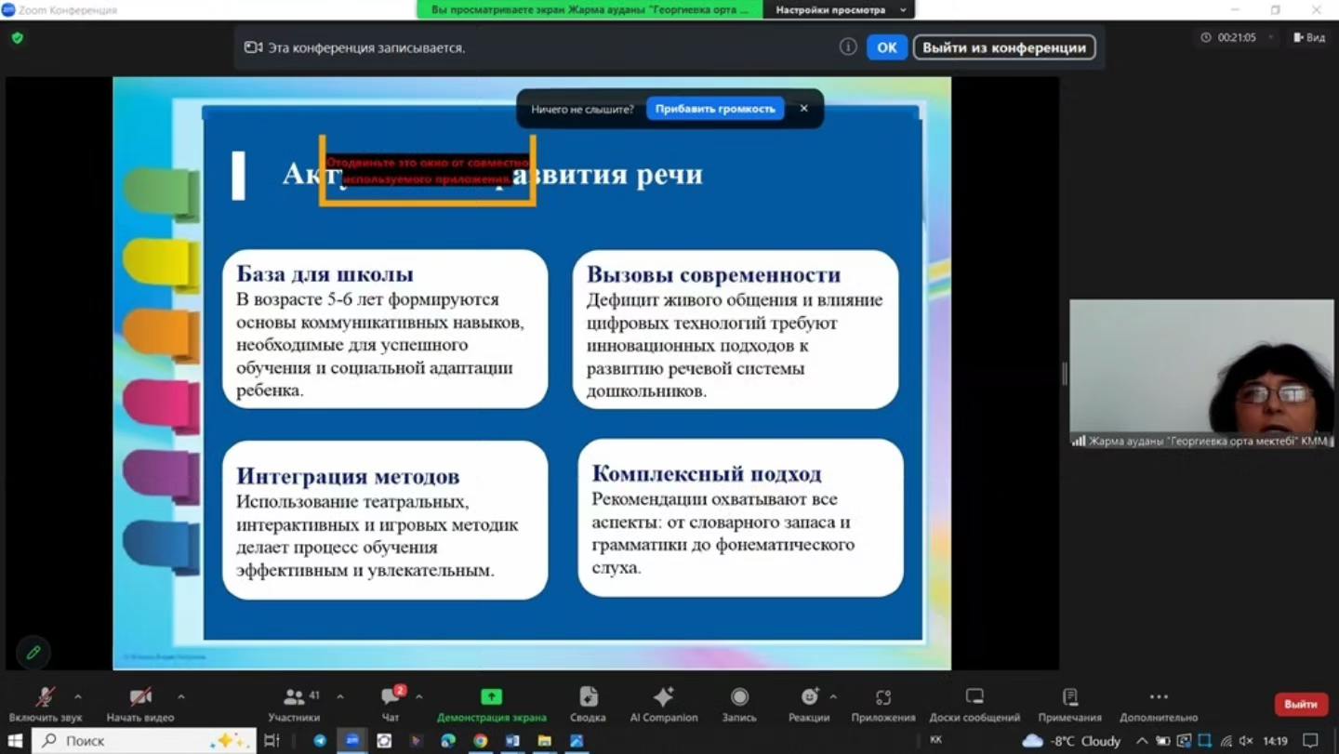Open the View Options (Настройки просмотра) dropdown

tap(839, 9)
